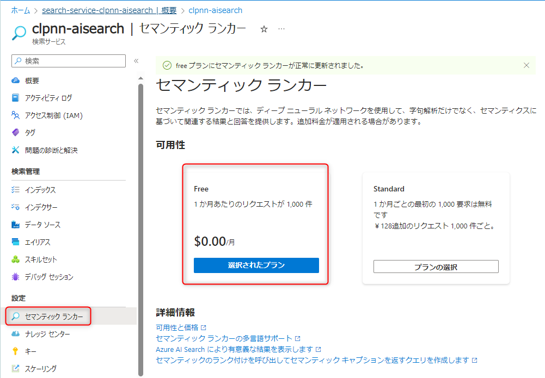
Task: Click the データ ソース icon
Action: pos(16,225)
